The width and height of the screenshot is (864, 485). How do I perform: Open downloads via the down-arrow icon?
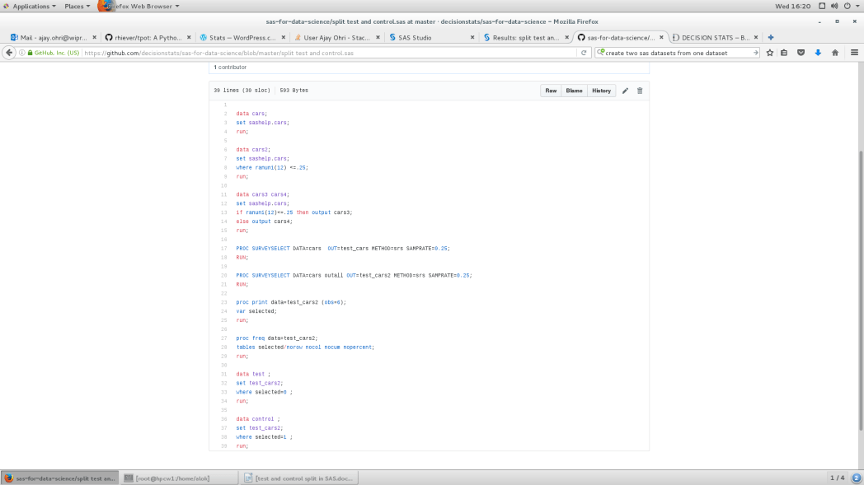tap(817, 51)
